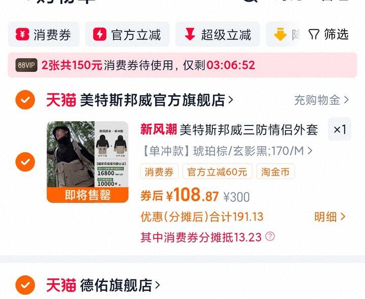
Task: Tap the 天猫 logo beside 美特斯邦威官方旗舰店
Action: [x=61, y=100]
